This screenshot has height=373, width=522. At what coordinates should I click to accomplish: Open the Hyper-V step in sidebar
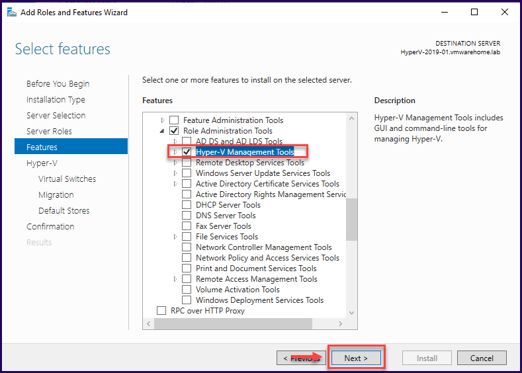tap(42, 163)
